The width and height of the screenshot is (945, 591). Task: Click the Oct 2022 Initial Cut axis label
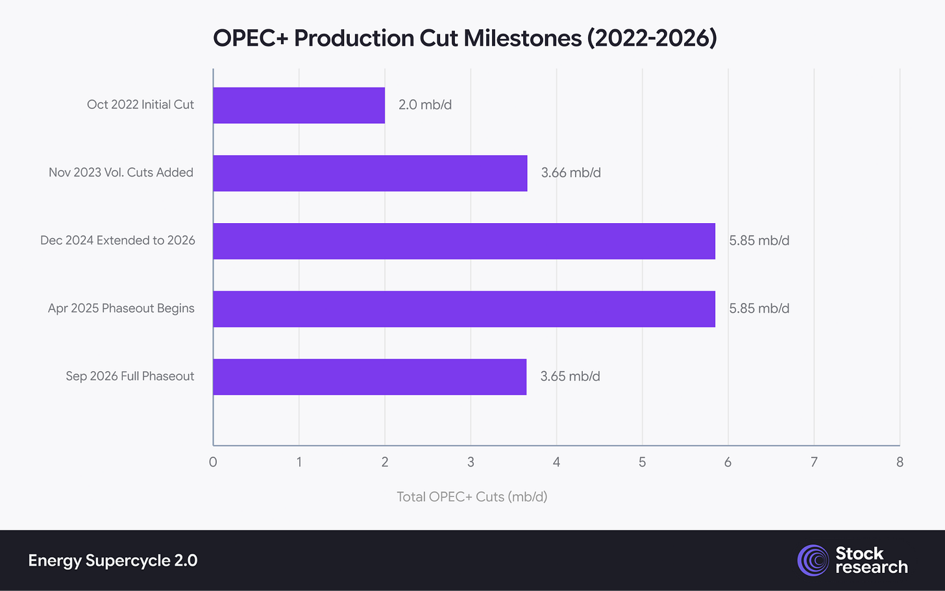[x=140, y=104]
